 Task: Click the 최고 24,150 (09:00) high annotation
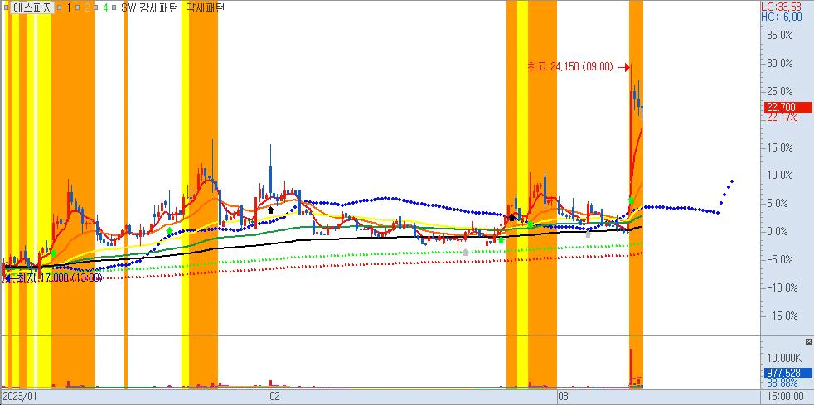point(570,67)
